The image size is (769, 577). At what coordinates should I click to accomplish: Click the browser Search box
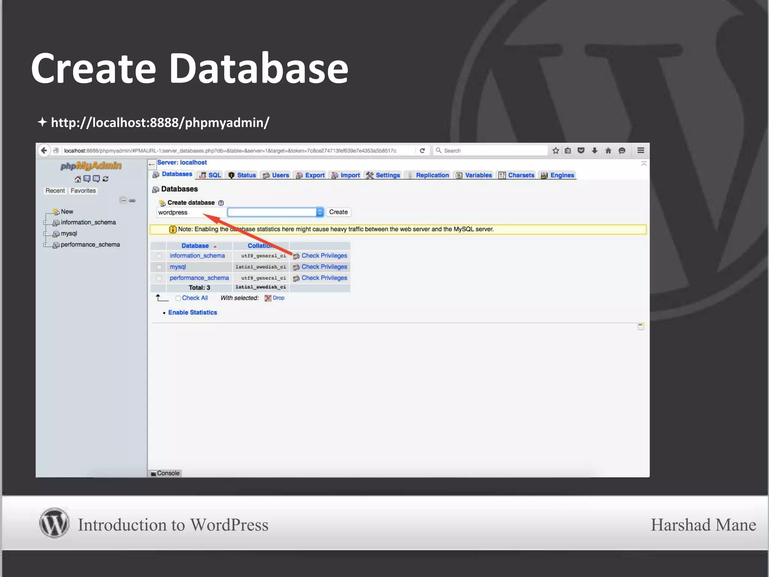coord(490,151)
